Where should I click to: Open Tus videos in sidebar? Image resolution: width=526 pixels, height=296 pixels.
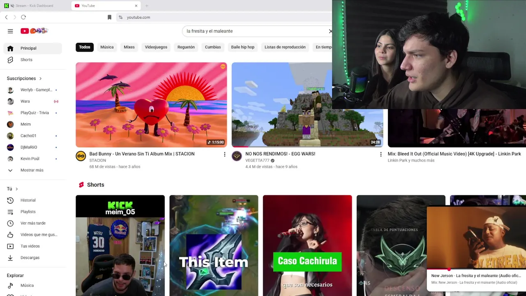click(x=33, y=246)
